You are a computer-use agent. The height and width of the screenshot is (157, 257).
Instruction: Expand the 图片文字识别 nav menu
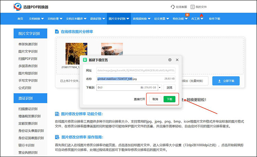pos(119,19)
